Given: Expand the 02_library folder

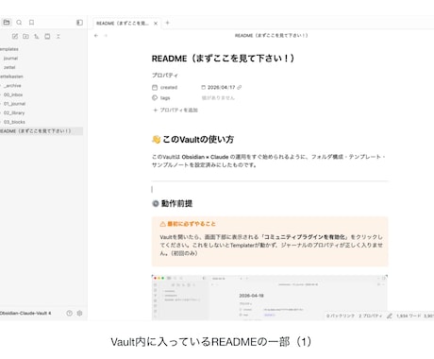Looking at the screenshot, I should [x=14, y=112].
